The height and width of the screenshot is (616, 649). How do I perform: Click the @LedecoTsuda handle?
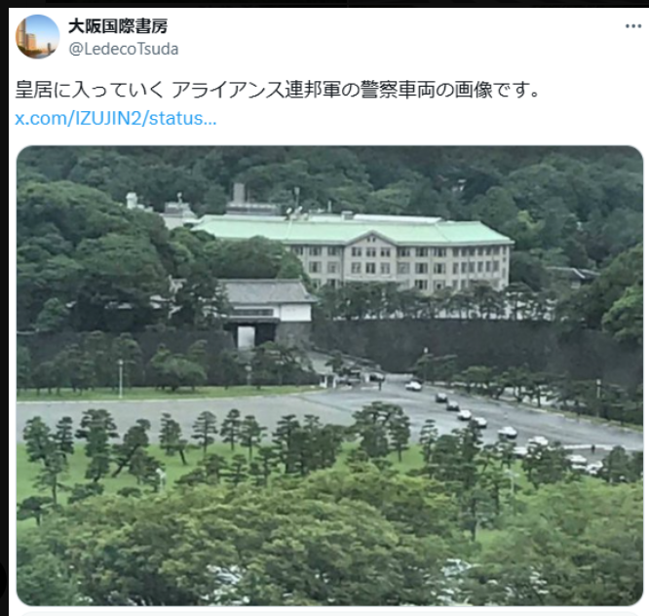[124, 50]
